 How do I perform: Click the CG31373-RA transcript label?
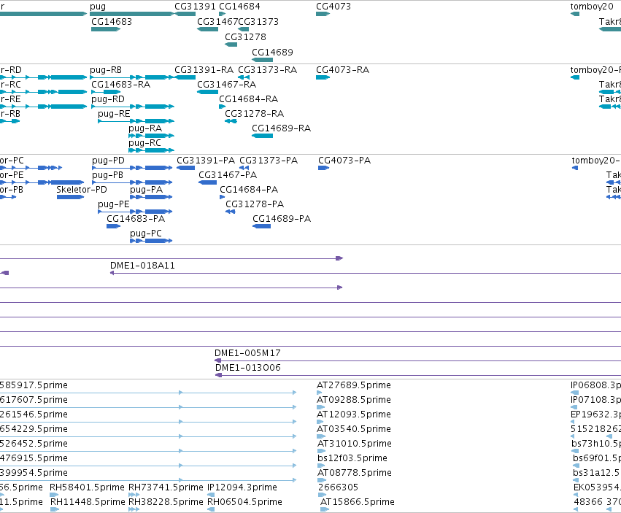click(267, 70)
